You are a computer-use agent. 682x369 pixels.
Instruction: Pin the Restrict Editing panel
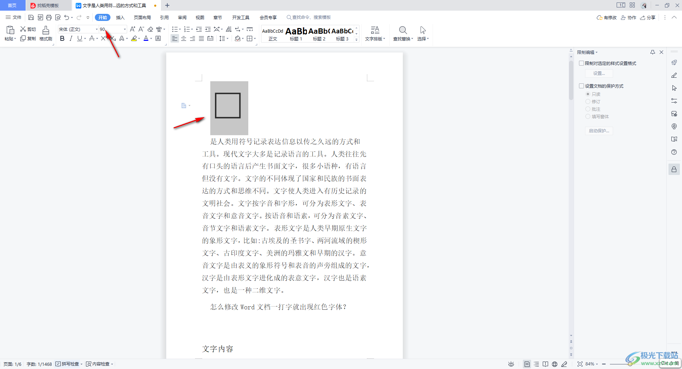[653, 52]
